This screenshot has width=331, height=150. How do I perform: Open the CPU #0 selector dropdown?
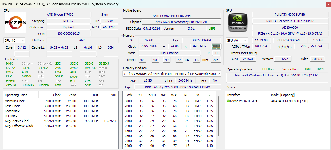14,40
